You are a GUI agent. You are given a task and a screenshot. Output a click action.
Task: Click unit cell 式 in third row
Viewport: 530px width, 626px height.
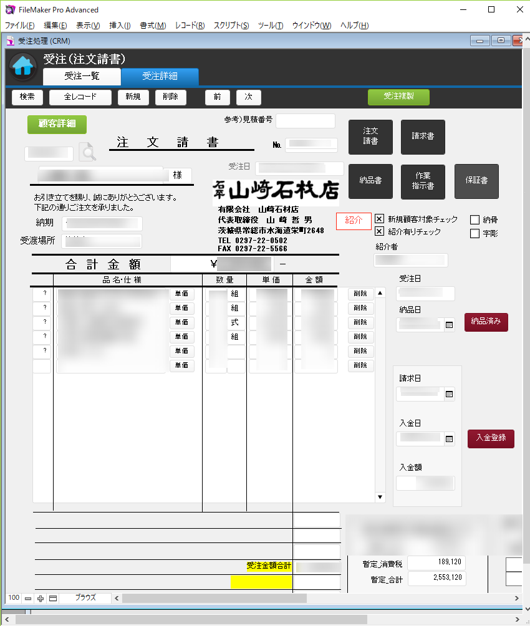click(x=236, y=322)
